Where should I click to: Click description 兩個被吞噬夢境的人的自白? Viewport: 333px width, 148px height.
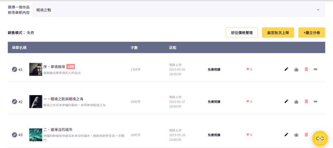click(x=62, y=73)
